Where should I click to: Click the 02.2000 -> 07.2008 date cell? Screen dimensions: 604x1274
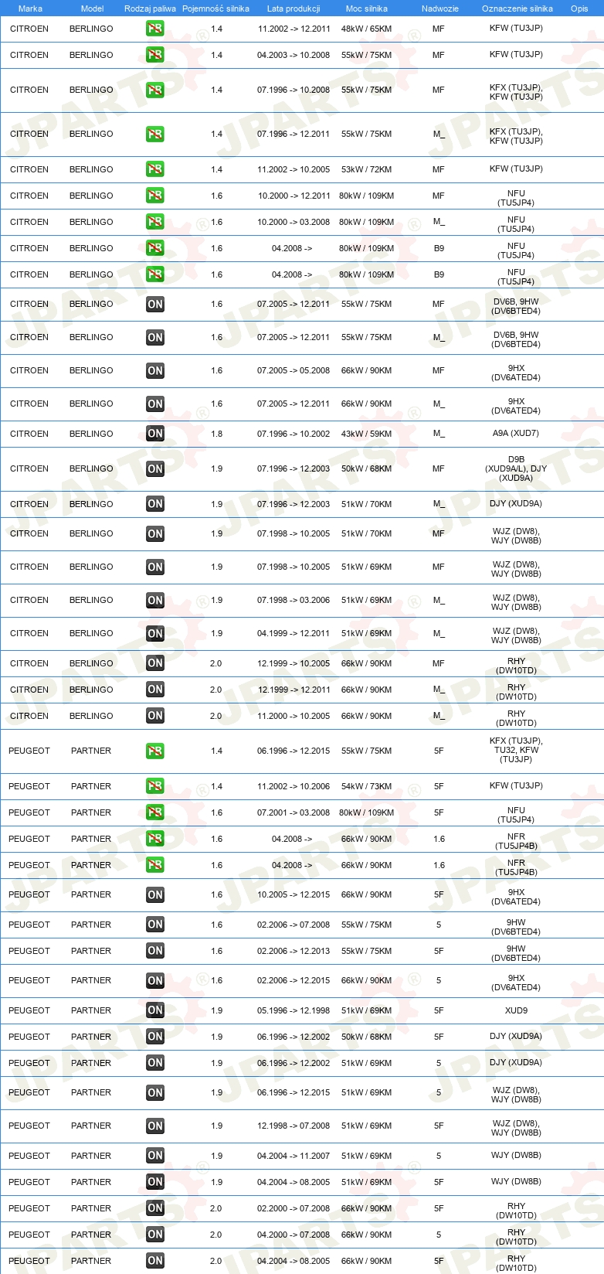[294, 1208]
